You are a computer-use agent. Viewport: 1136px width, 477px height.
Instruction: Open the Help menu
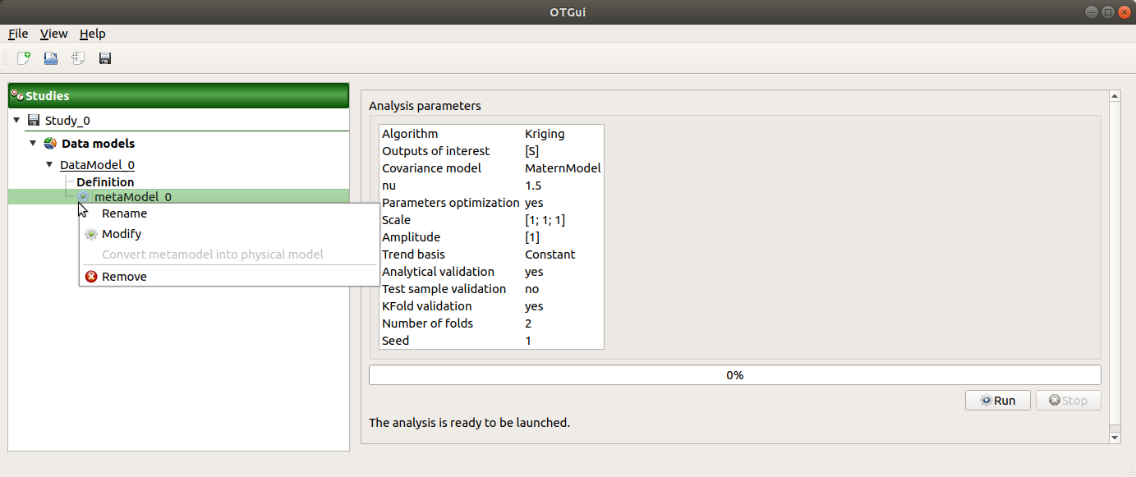tap(92, 34)
